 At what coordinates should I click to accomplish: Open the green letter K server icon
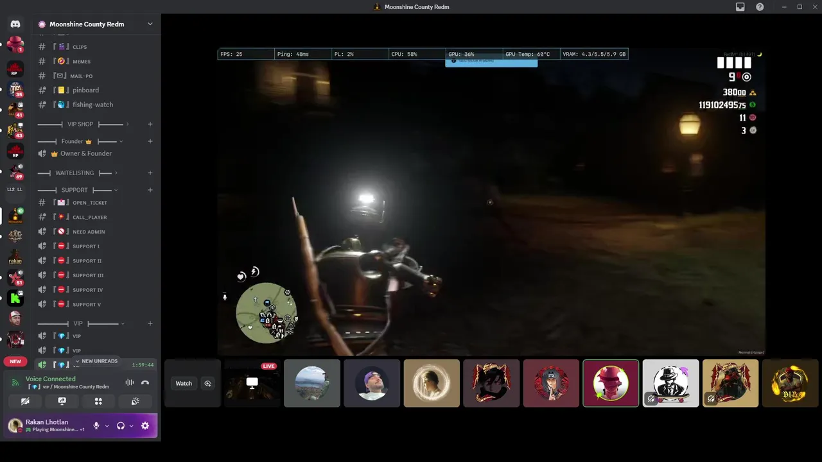coord(15,298)
